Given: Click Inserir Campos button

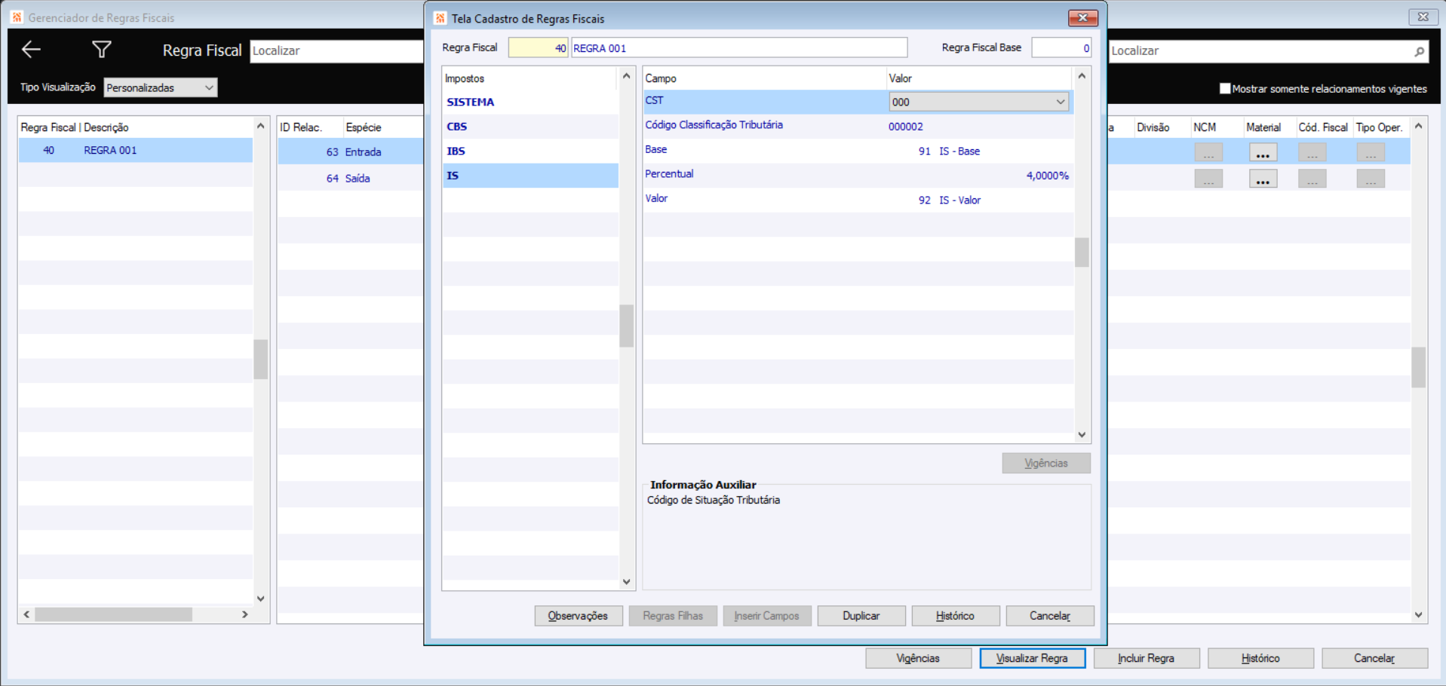Looking at the screenshot, I should click(767, 616).
